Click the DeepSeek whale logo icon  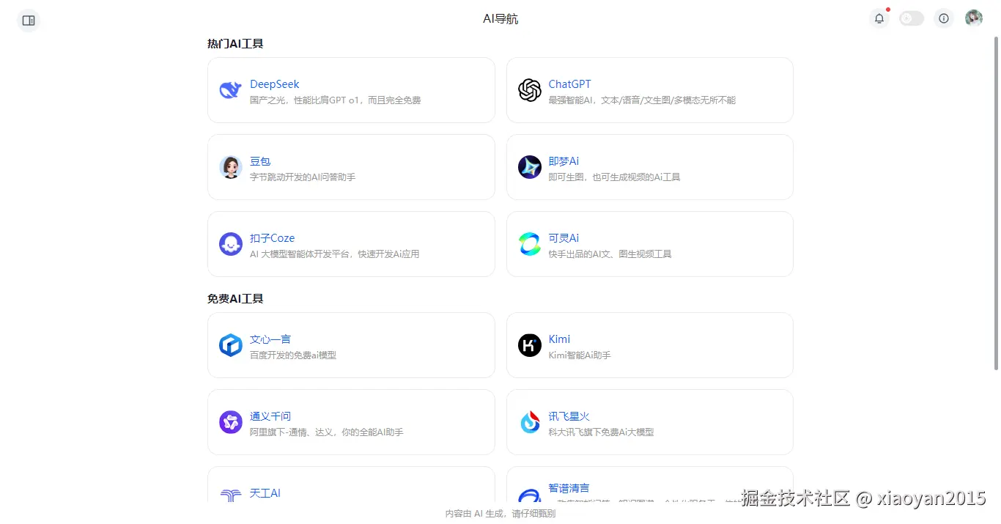230,90
